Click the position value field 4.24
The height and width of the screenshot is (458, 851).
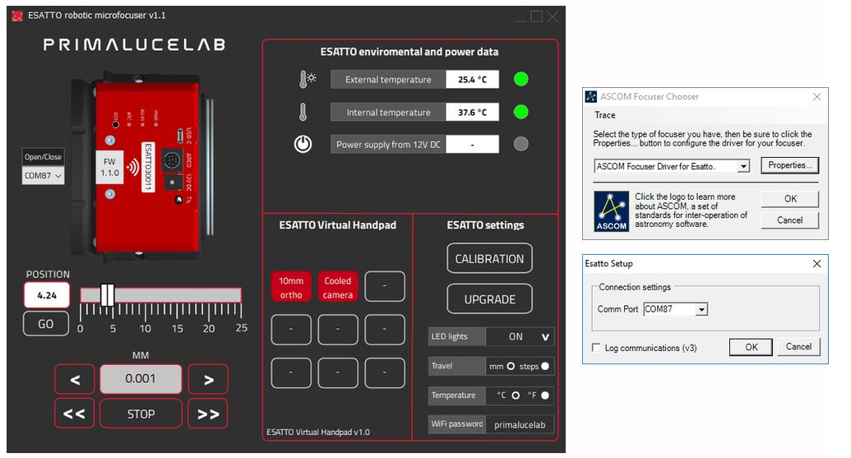click(x=47, y=295)
